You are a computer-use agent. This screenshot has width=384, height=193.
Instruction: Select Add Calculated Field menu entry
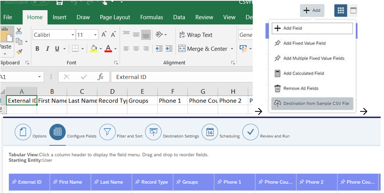tap(303, 73)
